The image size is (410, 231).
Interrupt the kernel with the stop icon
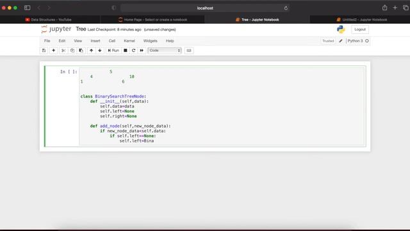126,50
